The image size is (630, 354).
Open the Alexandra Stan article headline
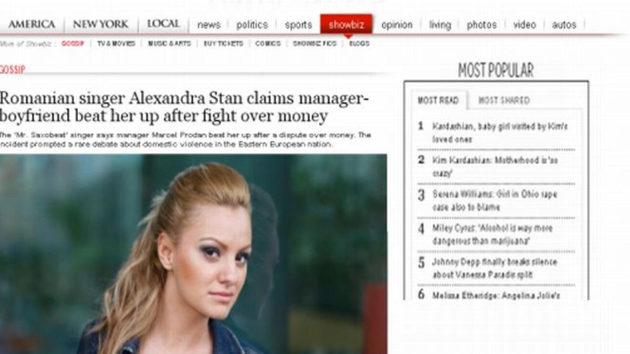pos(184,107)
